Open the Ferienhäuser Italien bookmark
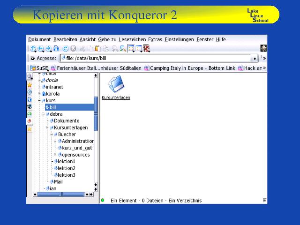Screen dimensions: 300x225 [96, 68]
